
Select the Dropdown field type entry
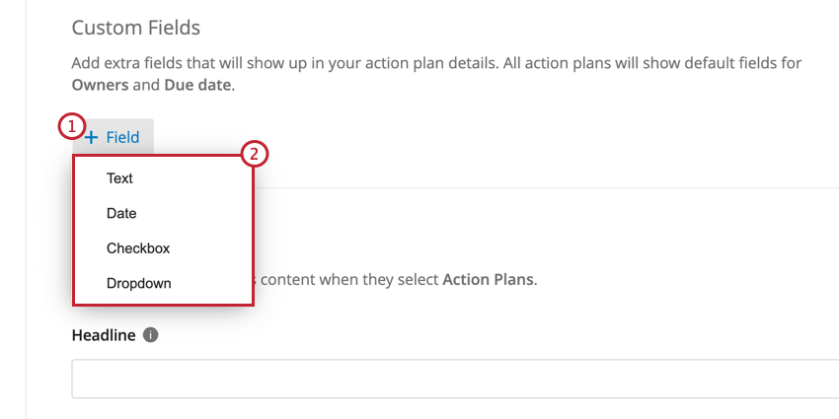[x=138, y=283]
